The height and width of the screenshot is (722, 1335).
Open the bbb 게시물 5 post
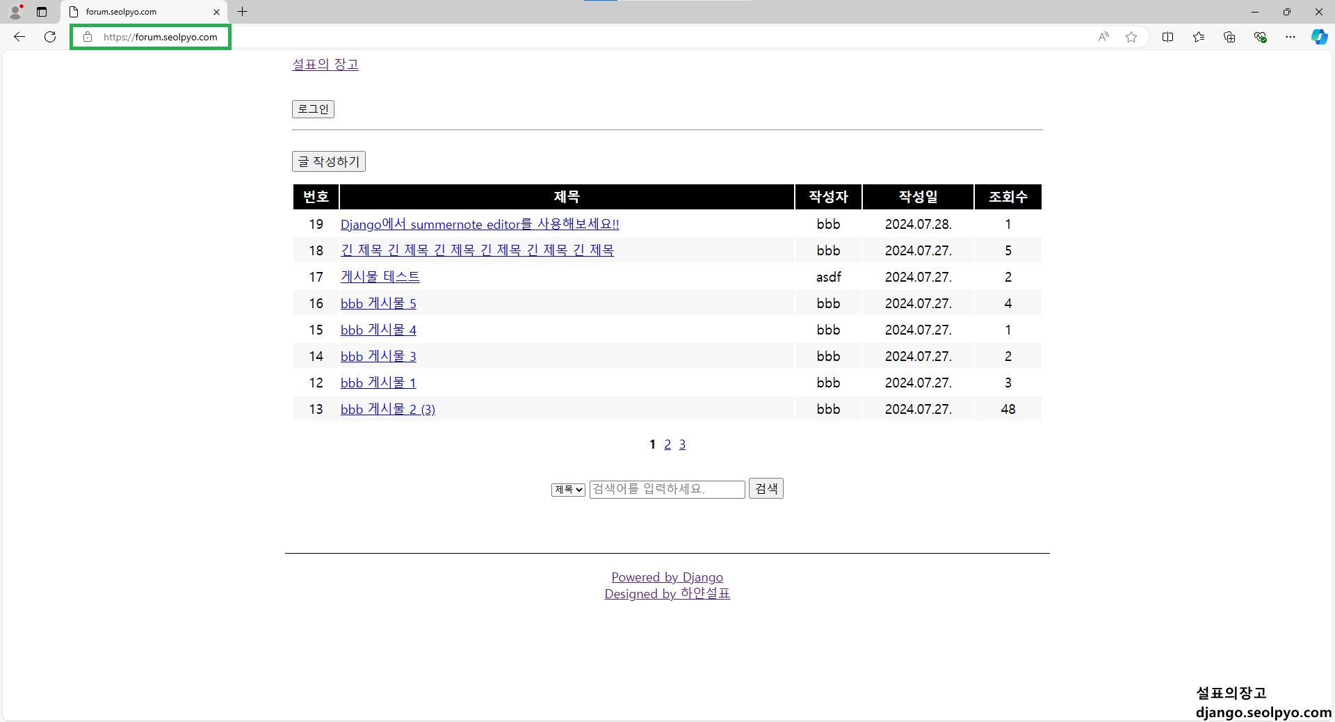tap(378, 303)
